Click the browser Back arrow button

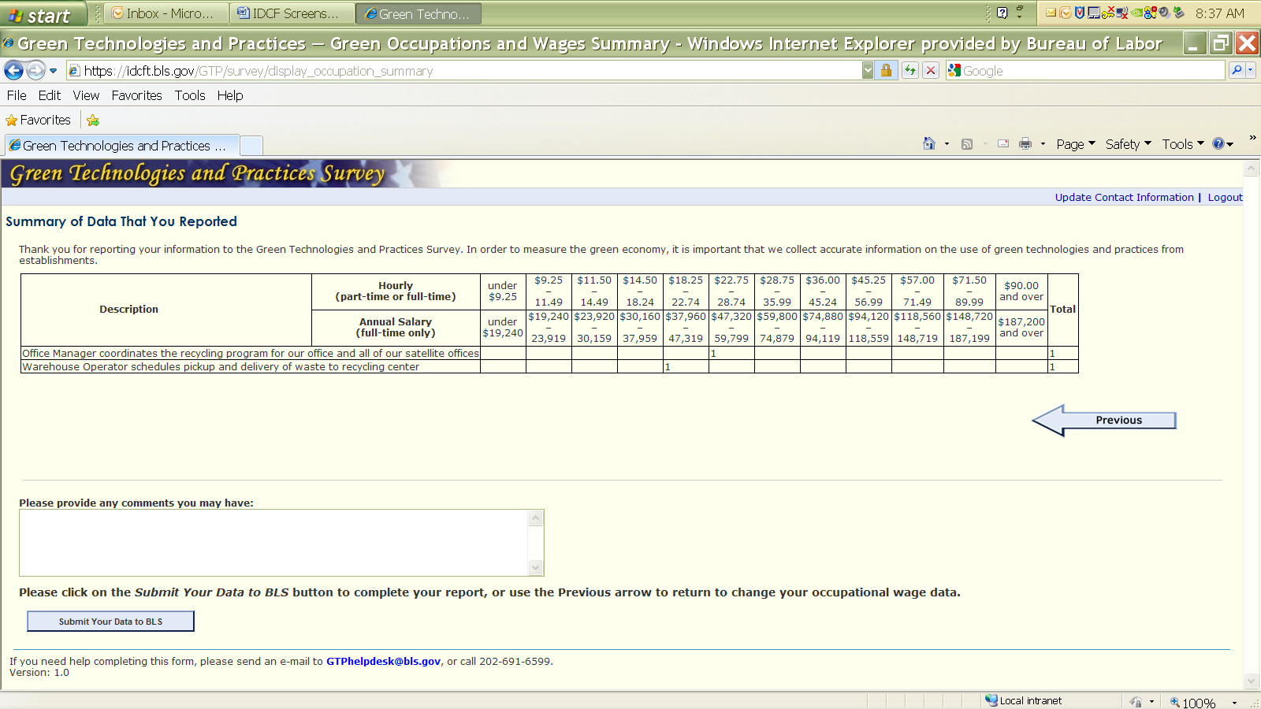click(13, 71)
